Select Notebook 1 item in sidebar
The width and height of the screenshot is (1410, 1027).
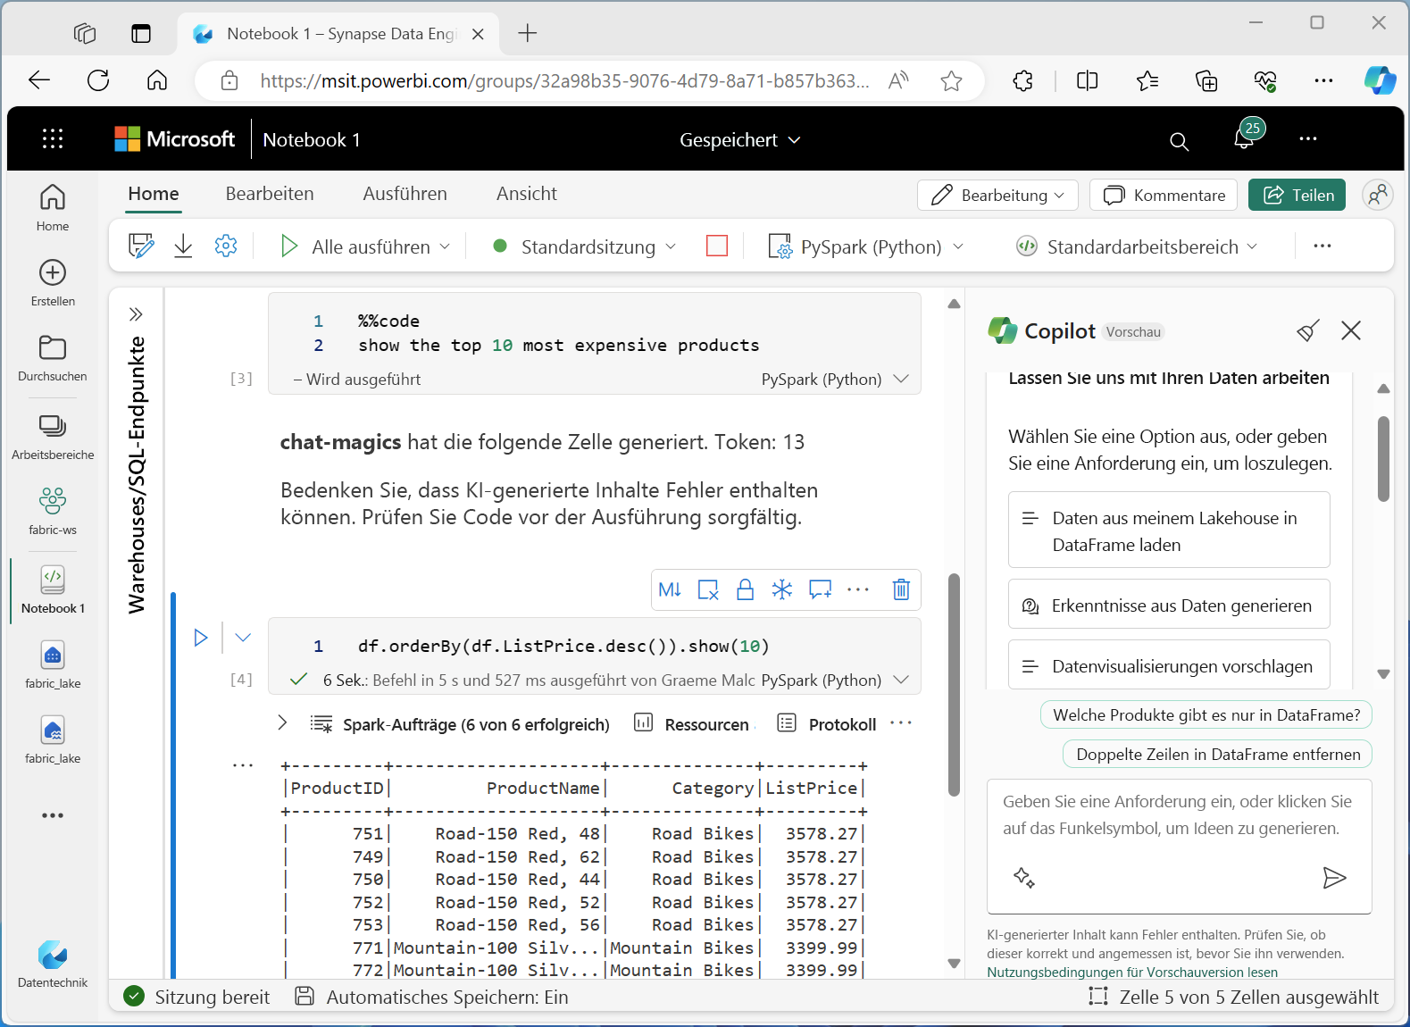pos(53,589)
